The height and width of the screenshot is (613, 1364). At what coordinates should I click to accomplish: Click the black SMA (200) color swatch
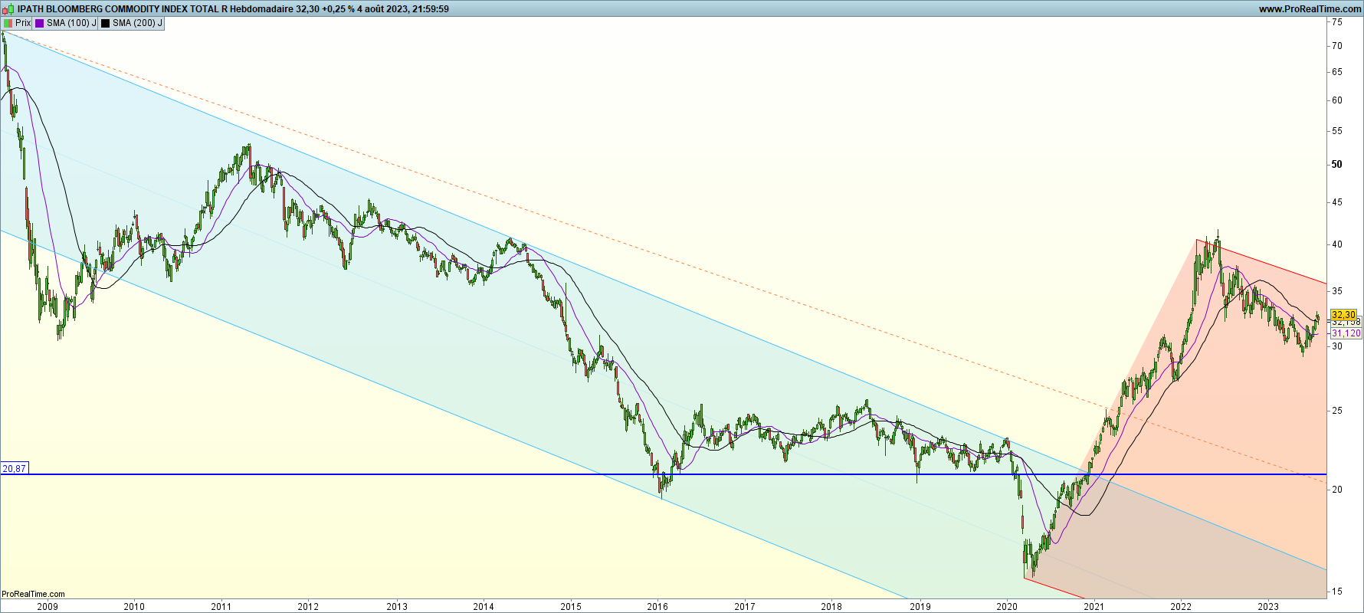click(106, 23)
